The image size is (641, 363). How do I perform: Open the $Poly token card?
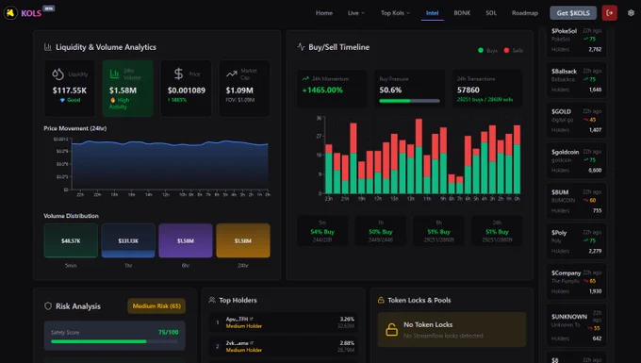coord(576,241)
